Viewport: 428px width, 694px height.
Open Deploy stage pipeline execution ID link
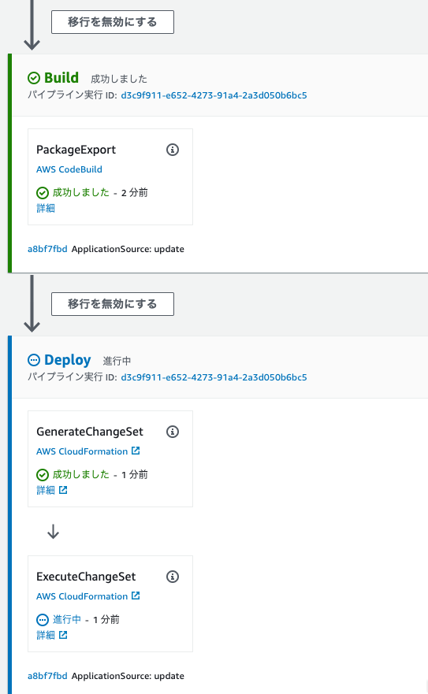pyautogui.click(x=214, y=377)
